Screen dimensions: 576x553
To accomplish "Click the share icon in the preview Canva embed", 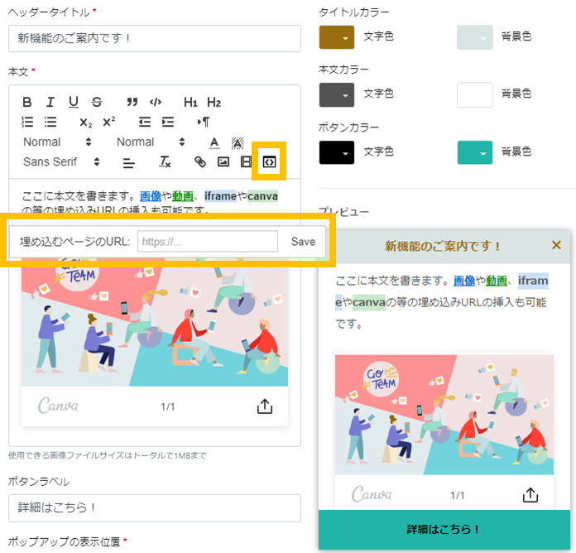I will pos(530,495).
